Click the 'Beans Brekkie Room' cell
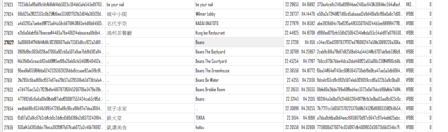 (239, 90)
